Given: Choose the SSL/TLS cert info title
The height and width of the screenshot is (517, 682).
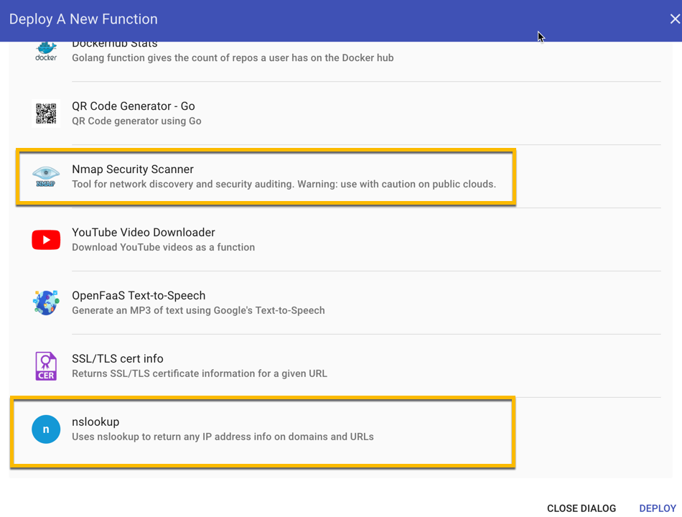Looking at the screenshot, I should (118, 359).
